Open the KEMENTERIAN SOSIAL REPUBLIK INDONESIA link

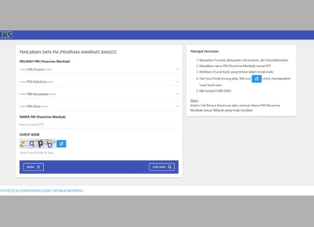pyautogui.click(x=52, y=191)
